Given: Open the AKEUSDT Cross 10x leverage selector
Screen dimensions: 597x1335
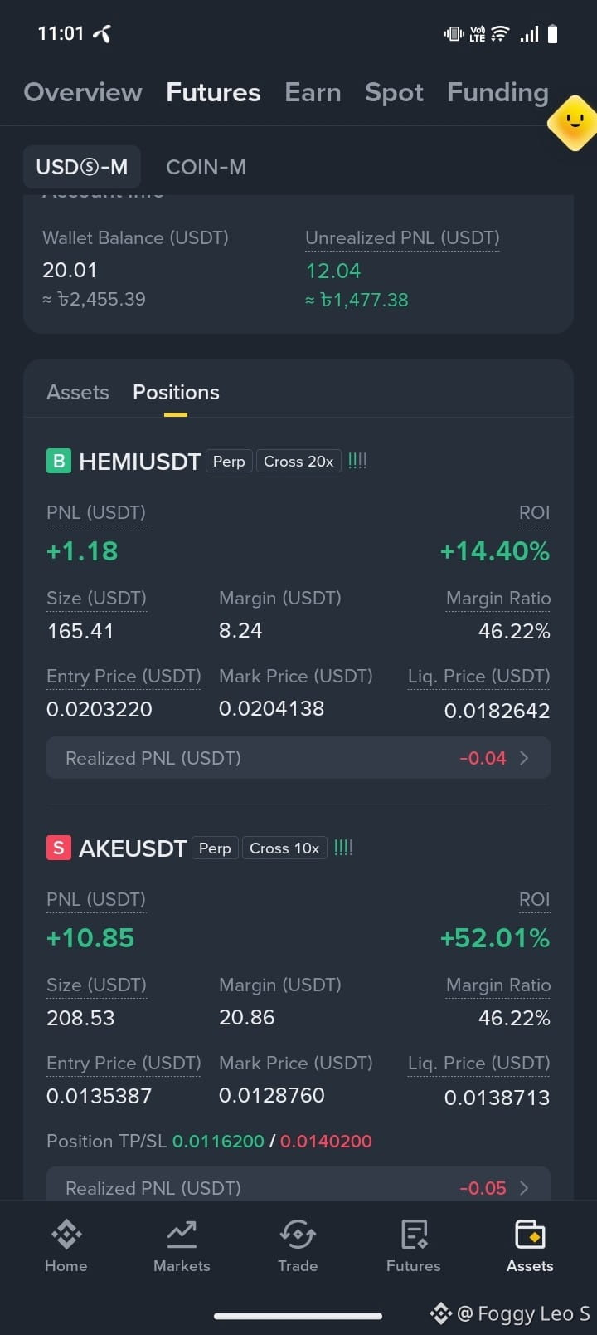Looking at the screenshot, I should click(284, 848).
